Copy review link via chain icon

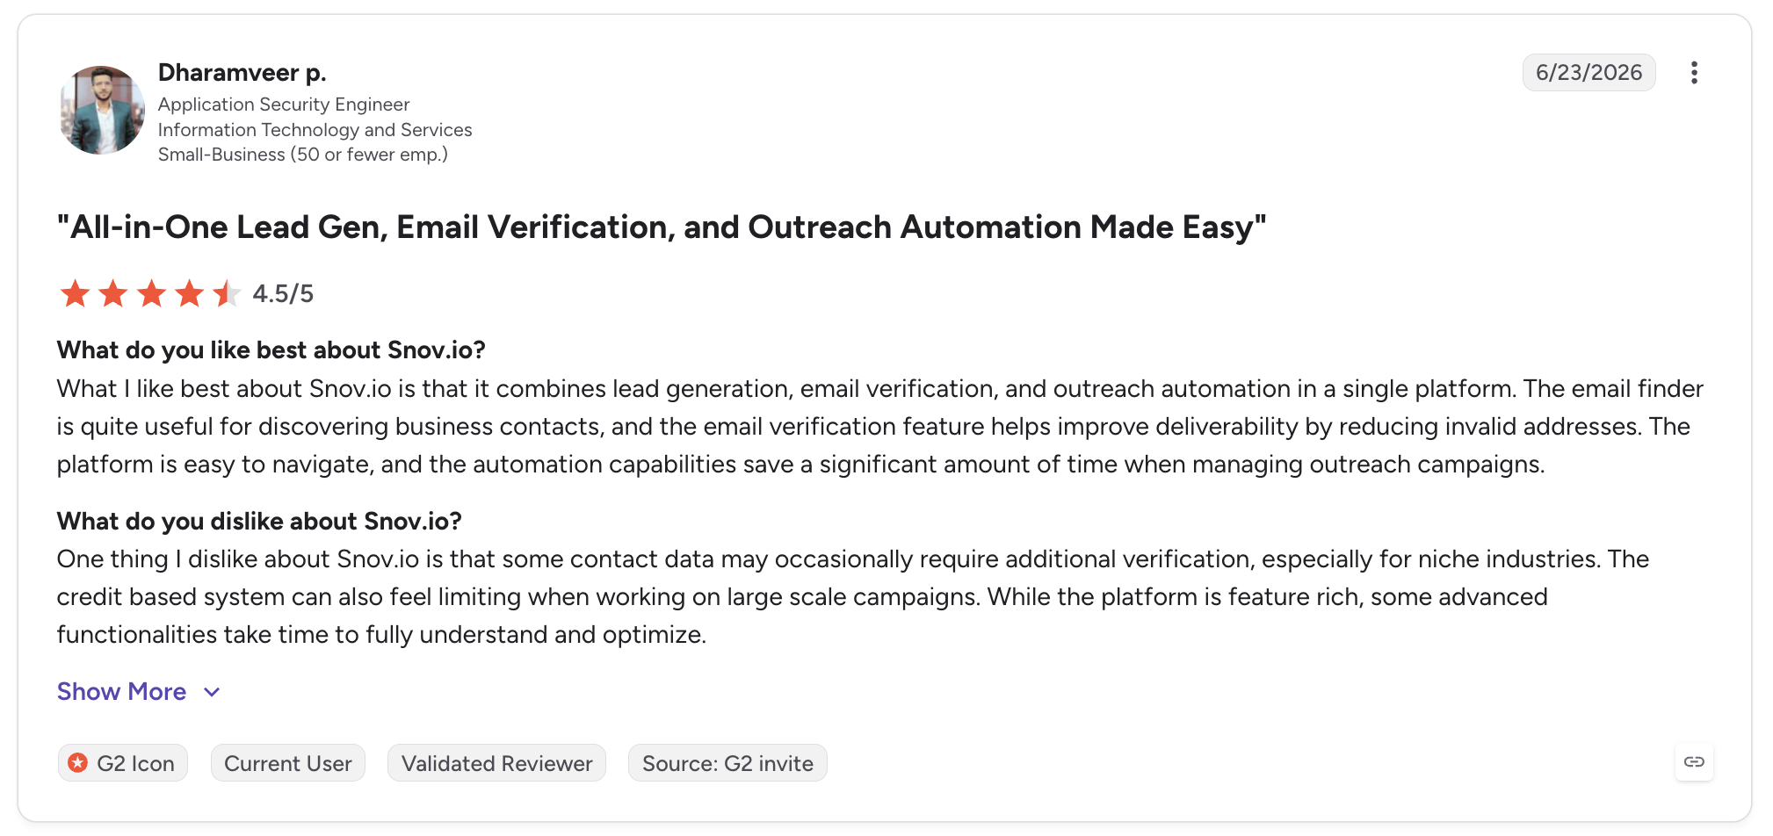(x=1694, y=762)
